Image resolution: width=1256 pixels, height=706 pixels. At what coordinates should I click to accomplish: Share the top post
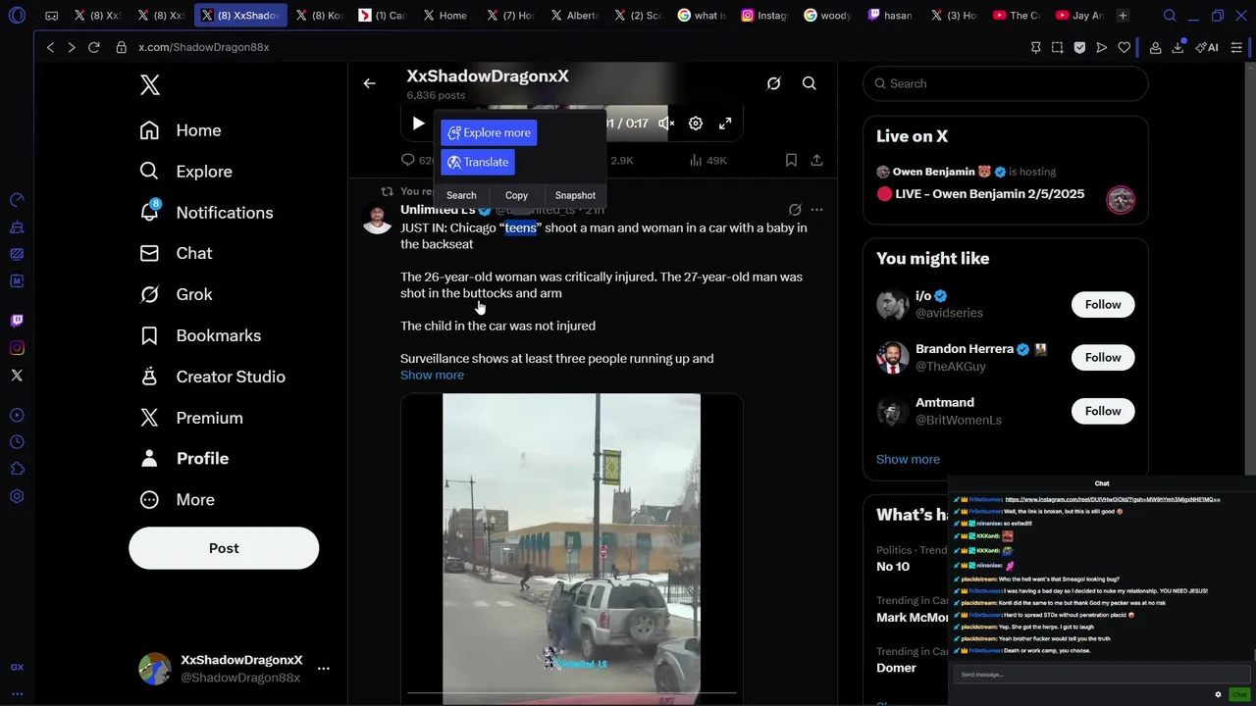pyautogui.click(x=816, y=160)
